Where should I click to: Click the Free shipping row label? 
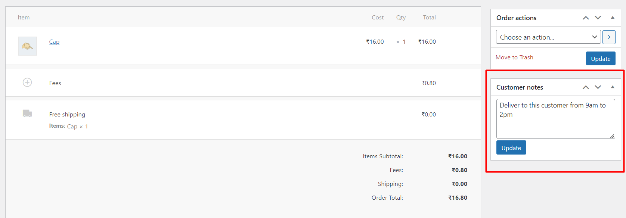(67, 115)
